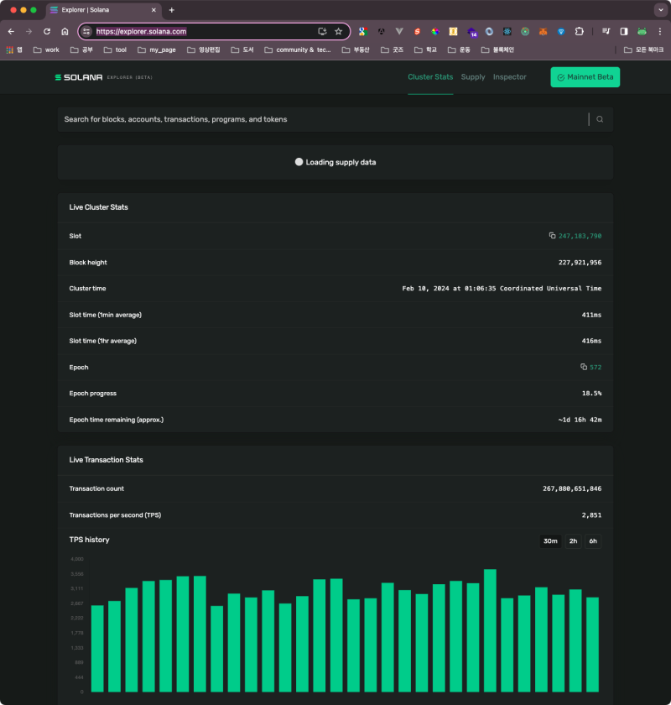Click the grey V extension icon

point(399,32)
